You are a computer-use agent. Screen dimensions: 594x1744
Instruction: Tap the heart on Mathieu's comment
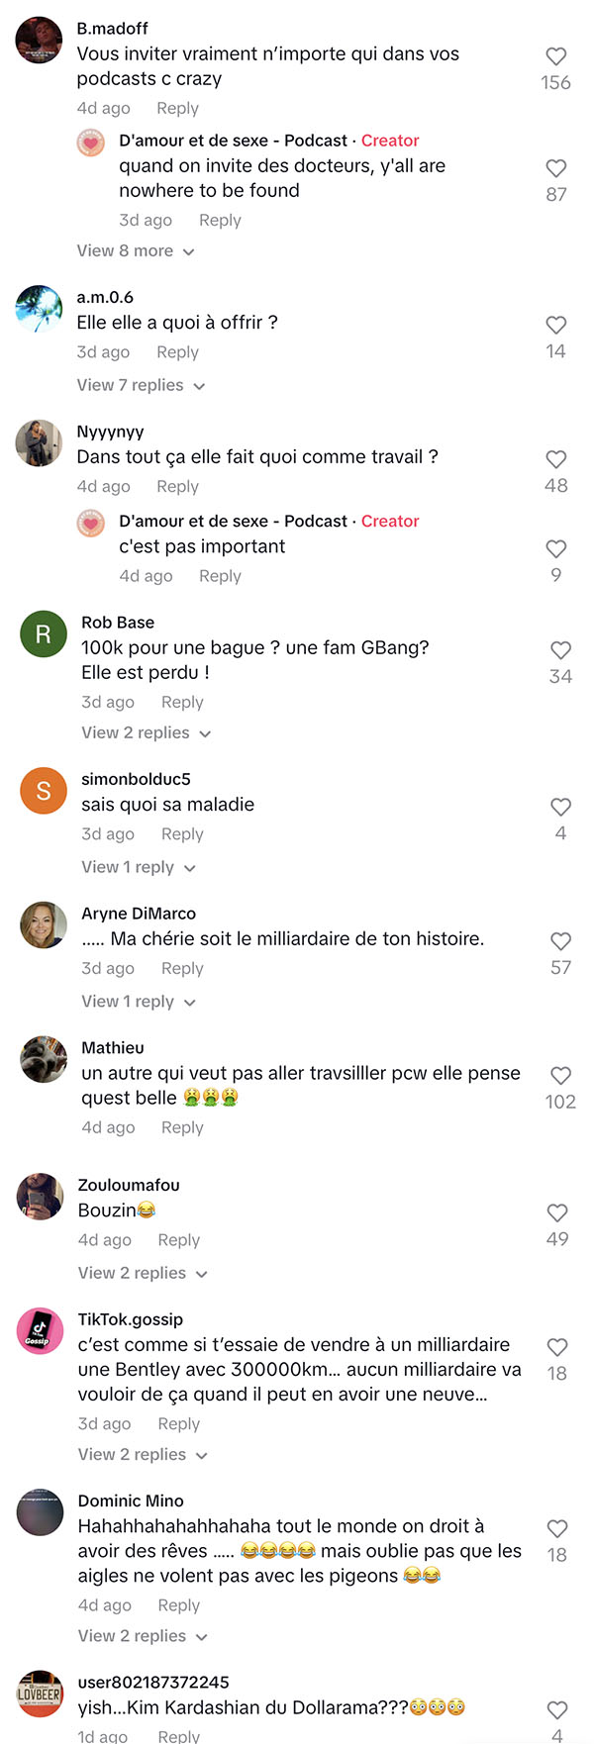[560, 1076]
